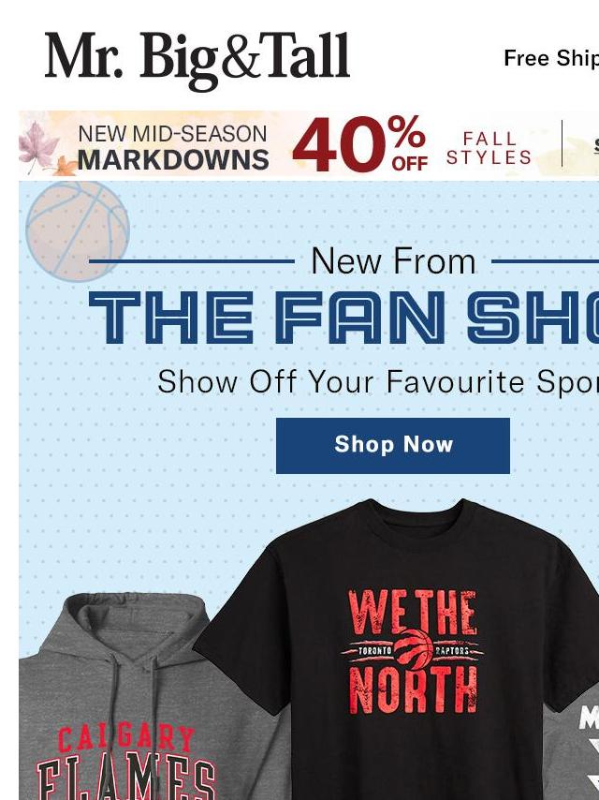Click the basketball graphic
This screenshot has height=800, width=599.
(78, 231)
